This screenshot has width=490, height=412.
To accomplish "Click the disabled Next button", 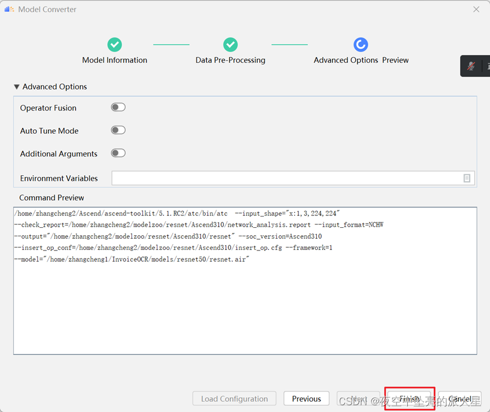I will coord(358,398).
